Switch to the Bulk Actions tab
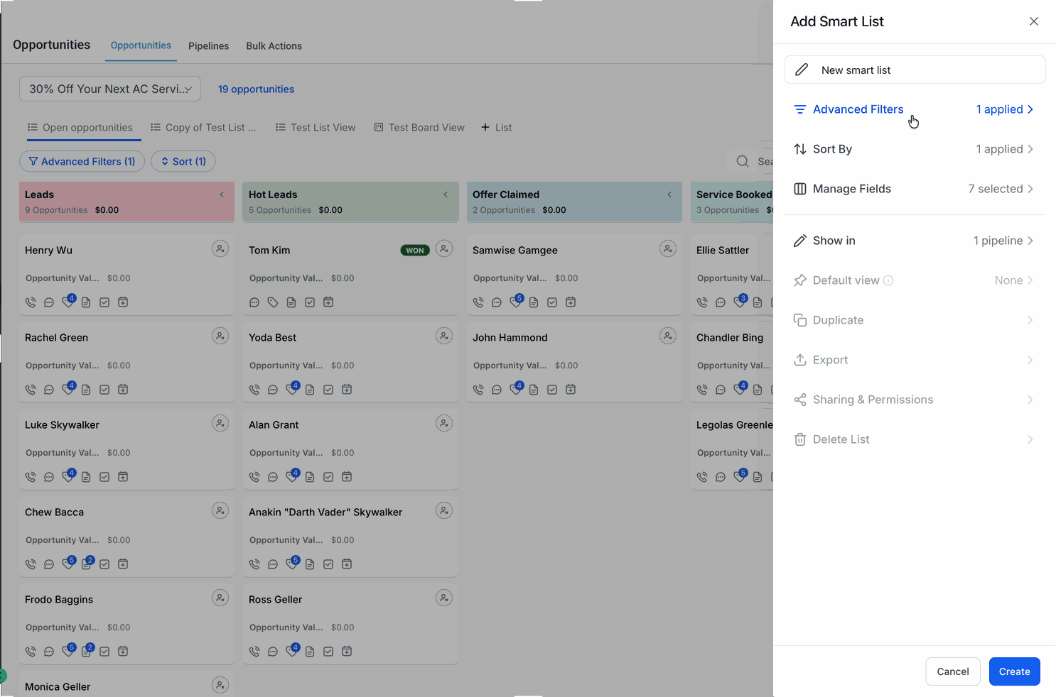 click(274, 46)
